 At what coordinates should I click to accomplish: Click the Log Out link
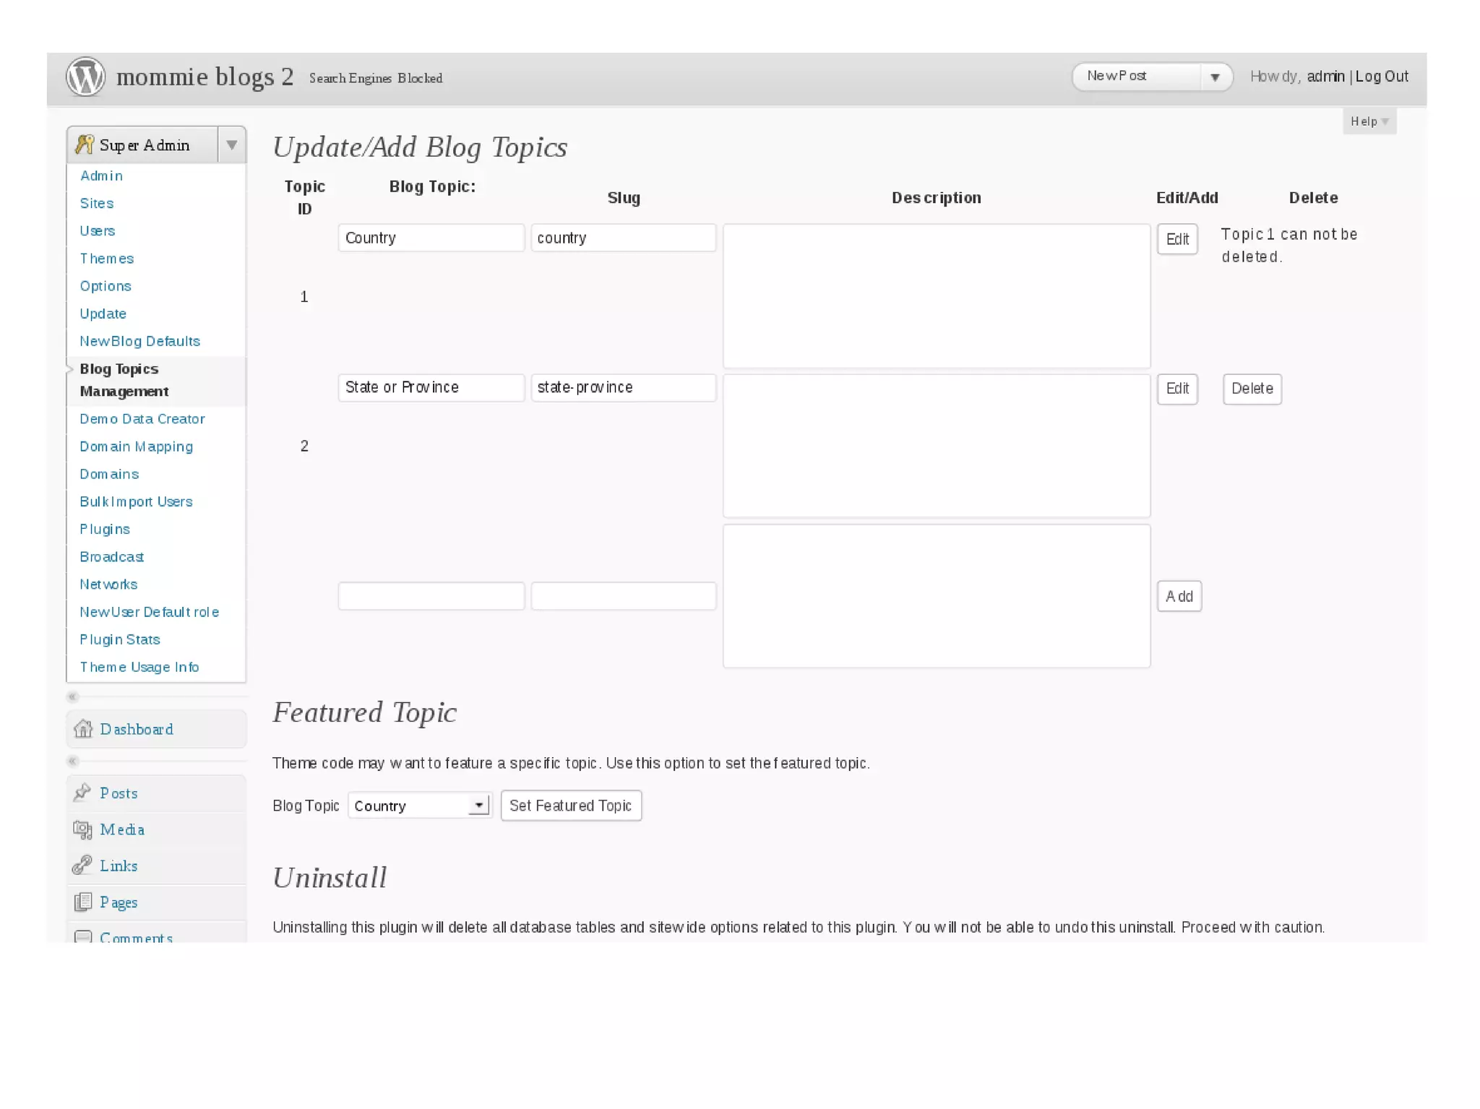click(1381, 77)
